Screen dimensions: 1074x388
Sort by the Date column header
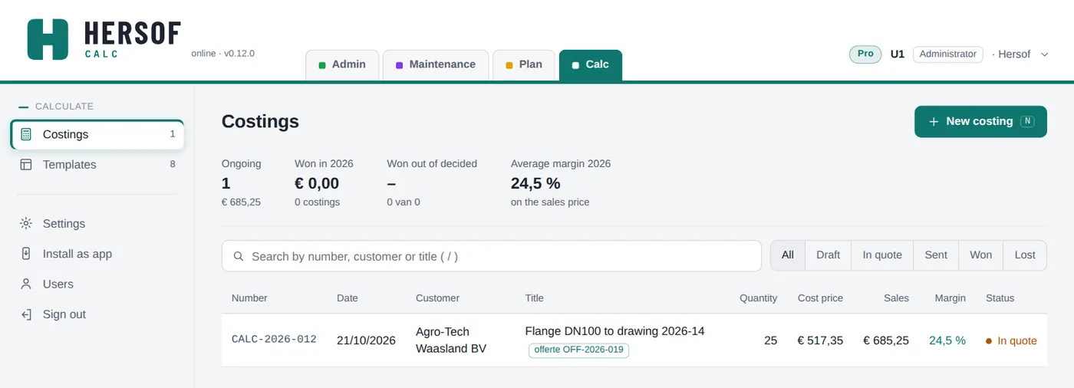348,298
